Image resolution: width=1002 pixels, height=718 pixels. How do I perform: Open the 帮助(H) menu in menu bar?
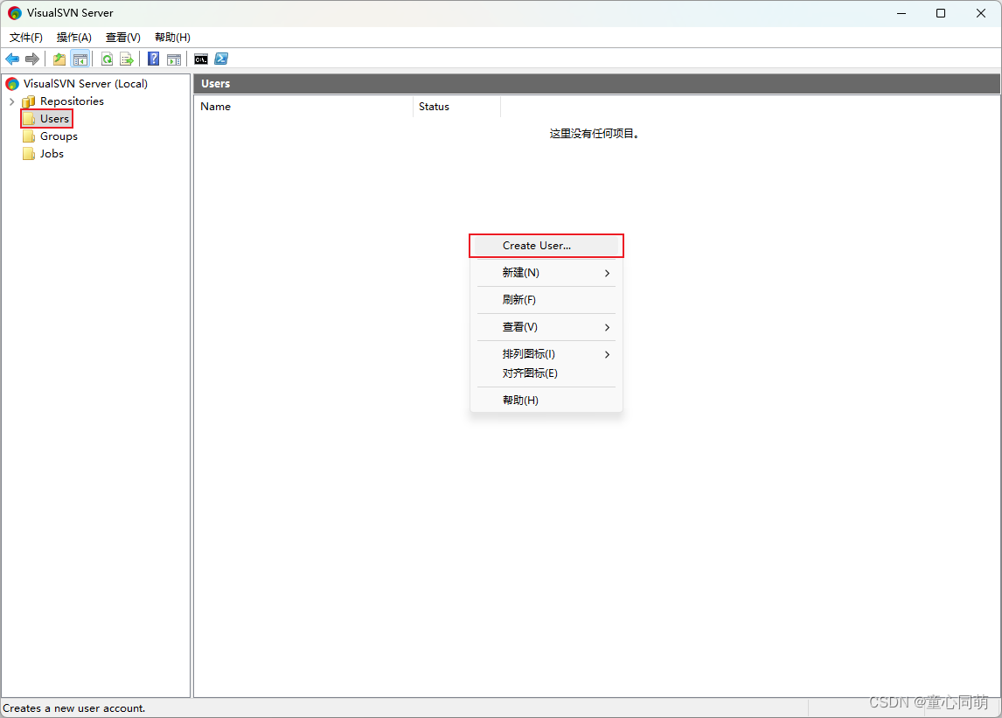(x=172, y=37)
